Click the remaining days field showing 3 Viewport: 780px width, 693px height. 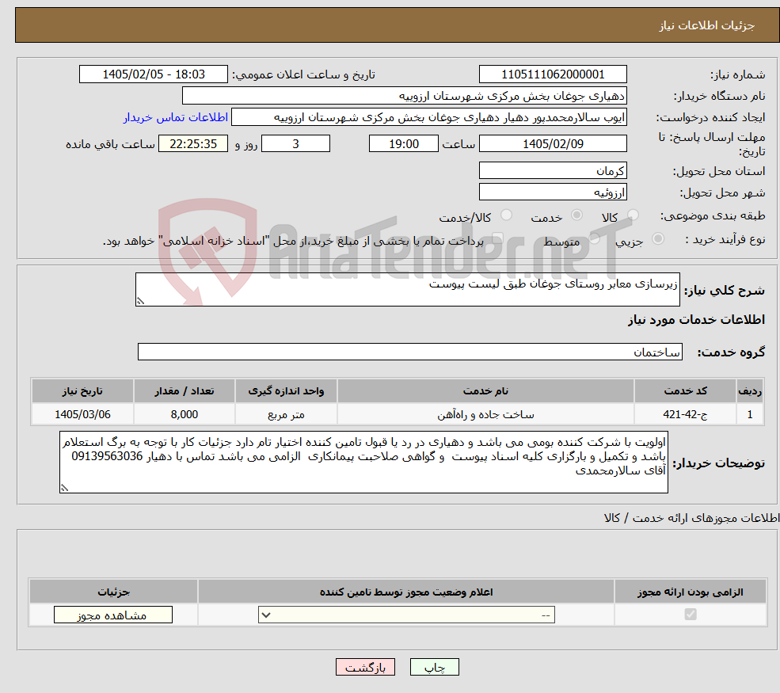295,144
